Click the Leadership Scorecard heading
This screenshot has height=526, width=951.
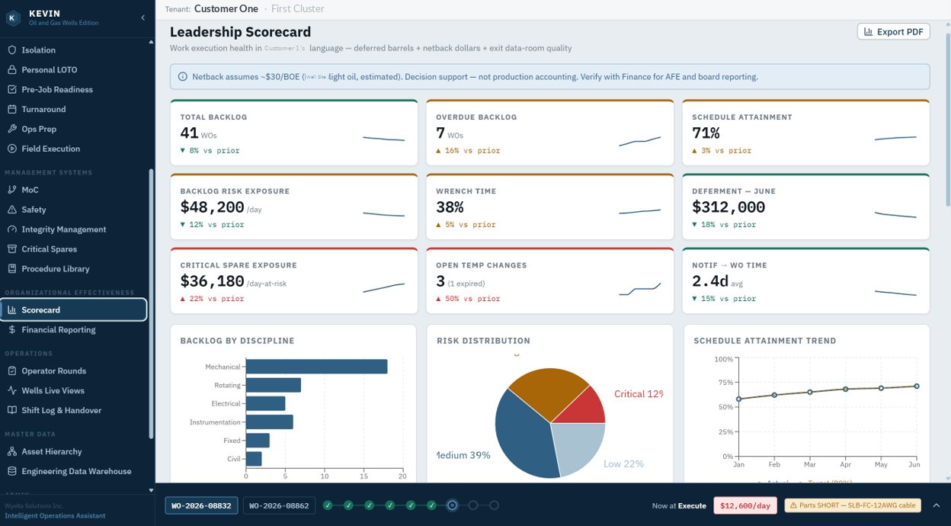[240, 32]
